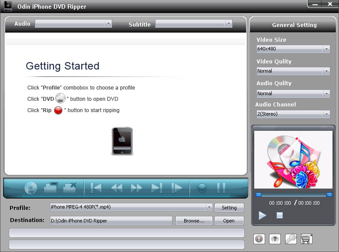Click the "Getting Started" heading
The width and height of the screenshot is (339, 252).
(63, 66)
